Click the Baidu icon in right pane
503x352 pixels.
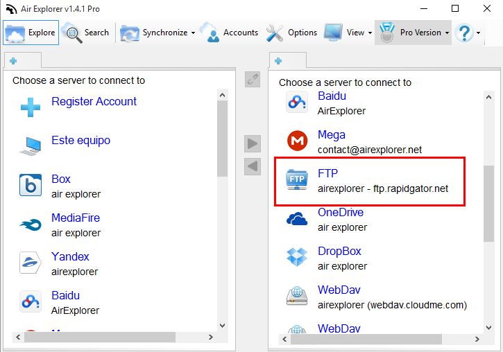297,102
